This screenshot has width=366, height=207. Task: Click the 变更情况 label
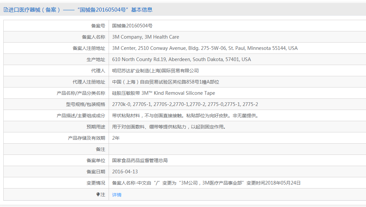point(96,183)
